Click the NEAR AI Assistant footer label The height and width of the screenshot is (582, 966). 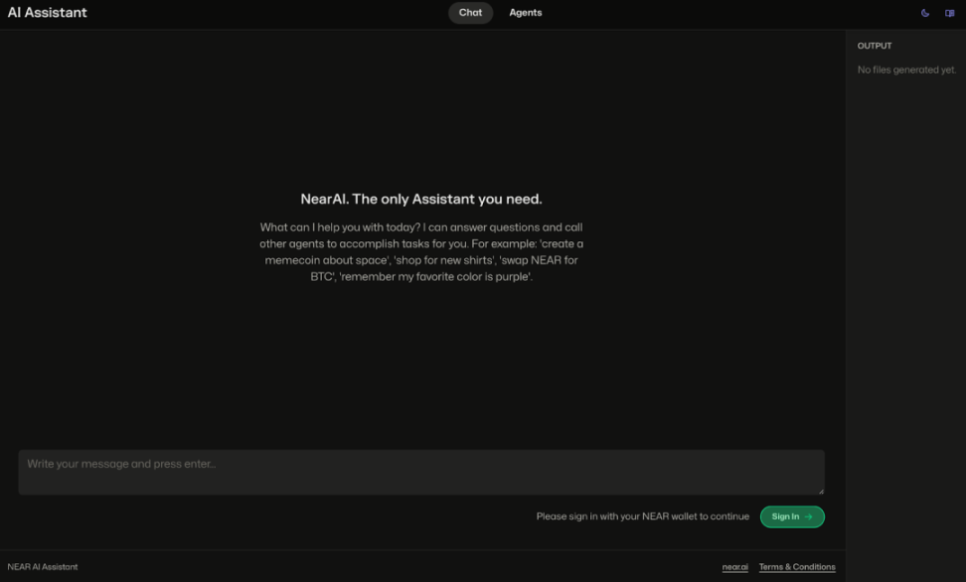[x=43, y=567]
